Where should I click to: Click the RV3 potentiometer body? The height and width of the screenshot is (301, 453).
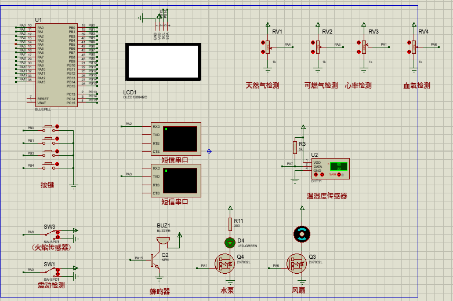click(364, 47)
